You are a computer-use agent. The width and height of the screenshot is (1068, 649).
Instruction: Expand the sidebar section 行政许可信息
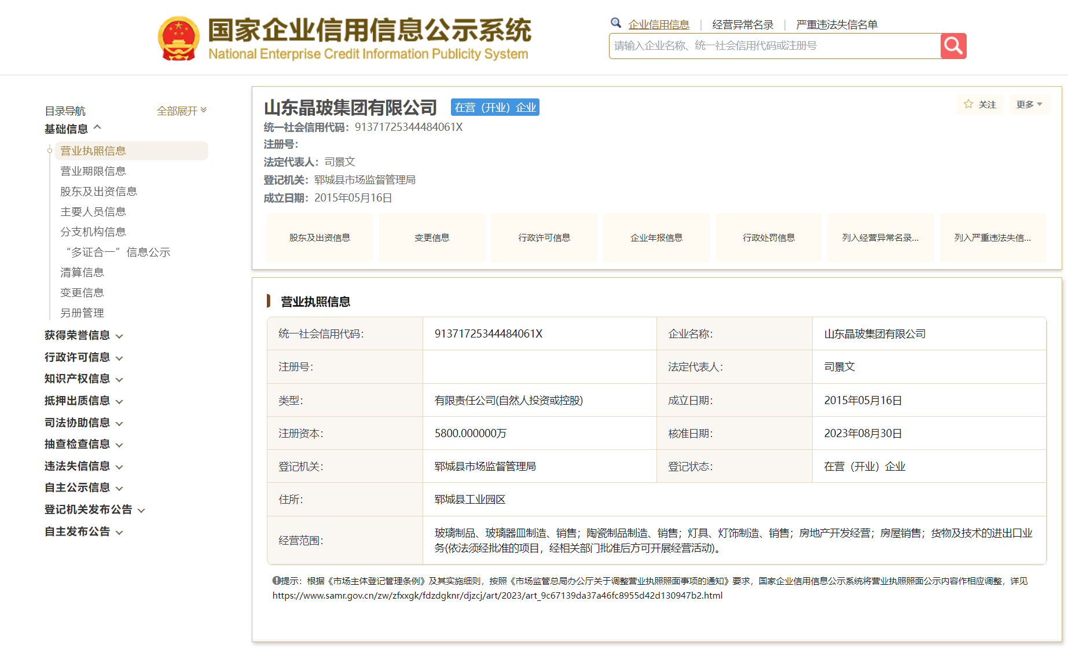coord(84,357)
